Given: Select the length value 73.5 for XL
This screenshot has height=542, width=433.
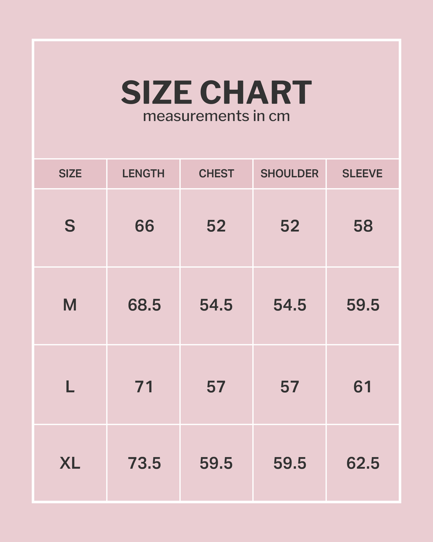Looking at the screenshot, I should 144,463.
